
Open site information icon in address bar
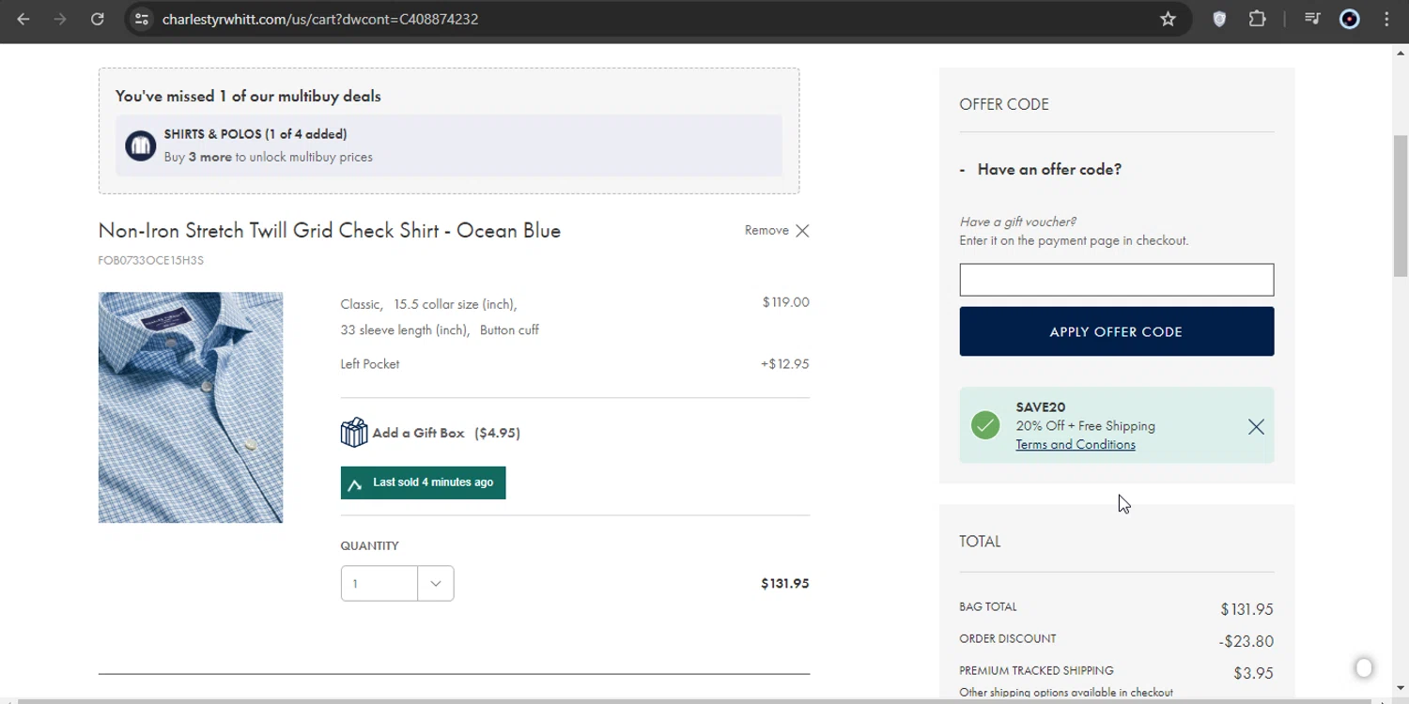141,19
